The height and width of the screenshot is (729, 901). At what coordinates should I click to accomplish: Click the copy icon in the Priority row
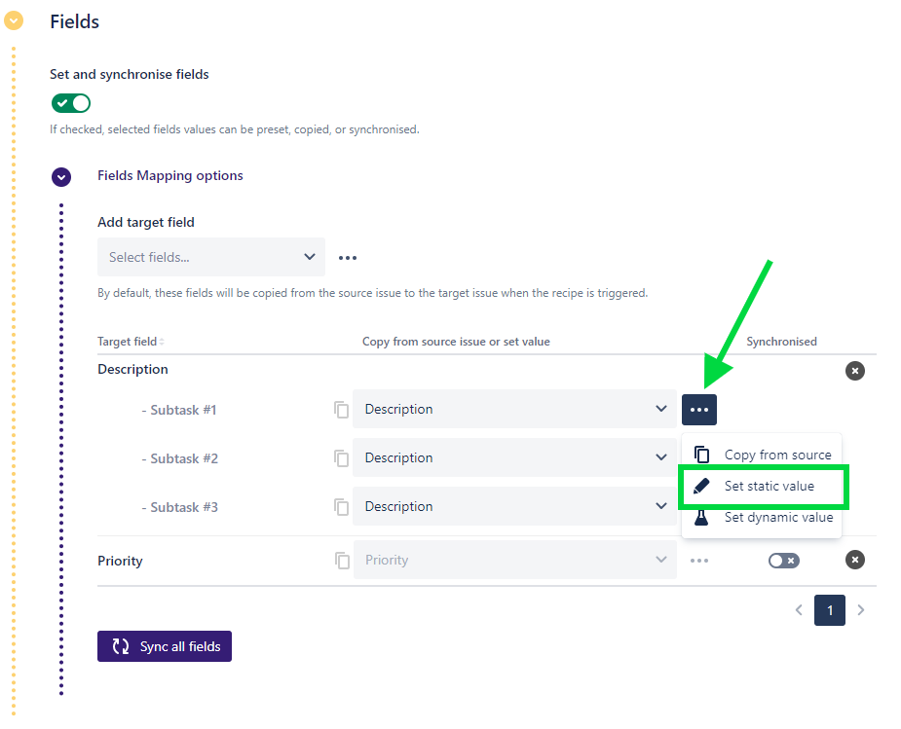click(x=342, y=561)
